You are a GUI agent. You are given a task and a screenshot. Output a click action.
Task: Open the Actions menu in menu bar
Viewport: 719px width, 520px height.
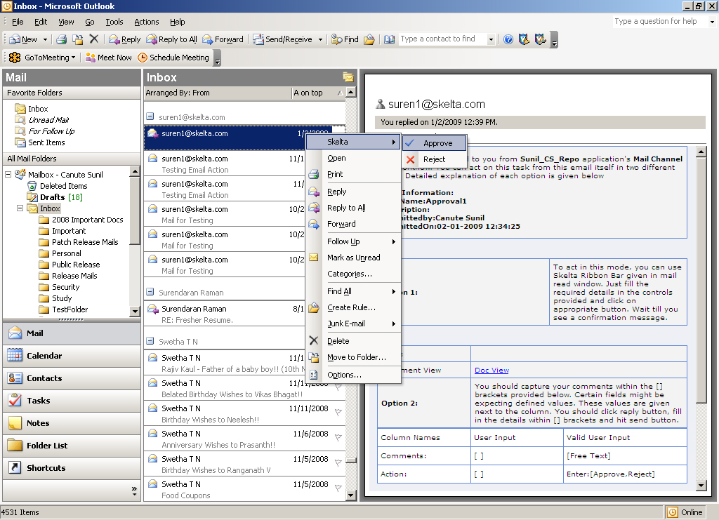146,22
